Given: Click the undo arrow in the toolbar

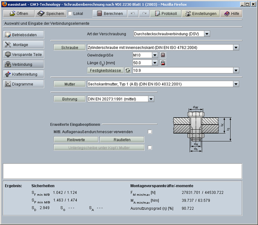Looking at the screenshot, I should pyautogui.click(x=133, y=13).
